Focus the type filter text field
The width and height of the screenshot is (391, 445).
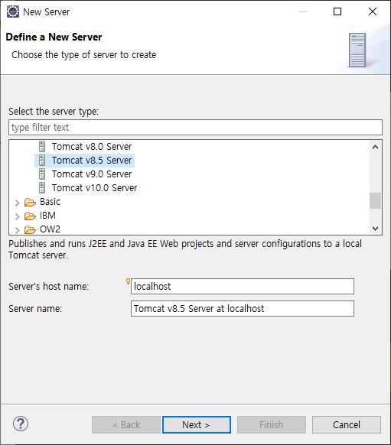point(195,128)
